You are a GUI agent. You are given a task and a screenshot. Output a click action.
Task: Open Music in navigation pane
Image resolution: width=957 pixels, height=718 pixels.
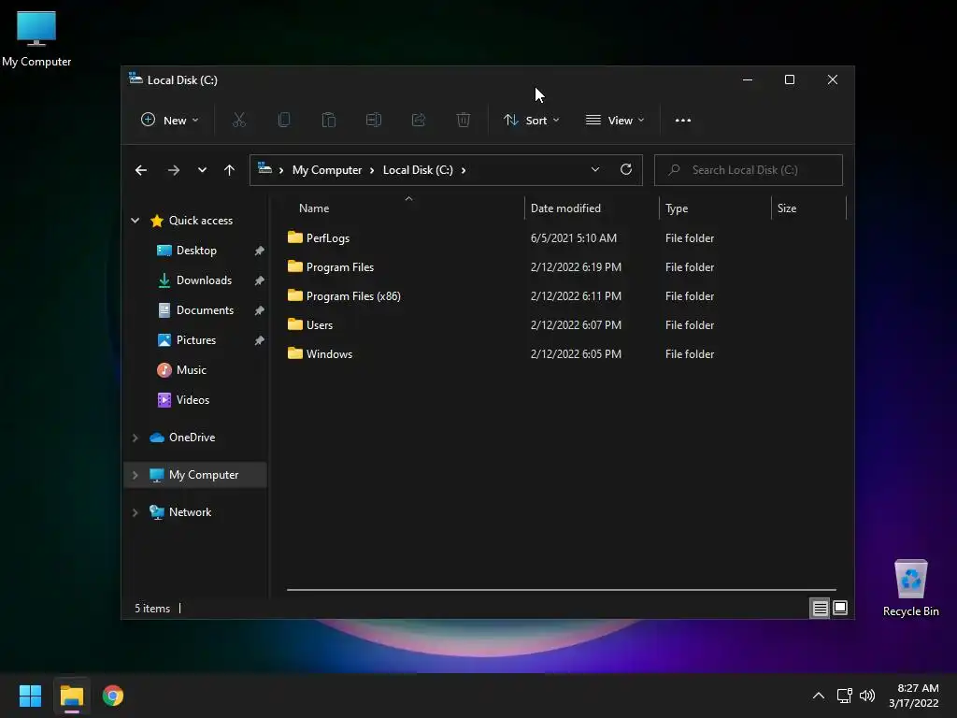191,370
